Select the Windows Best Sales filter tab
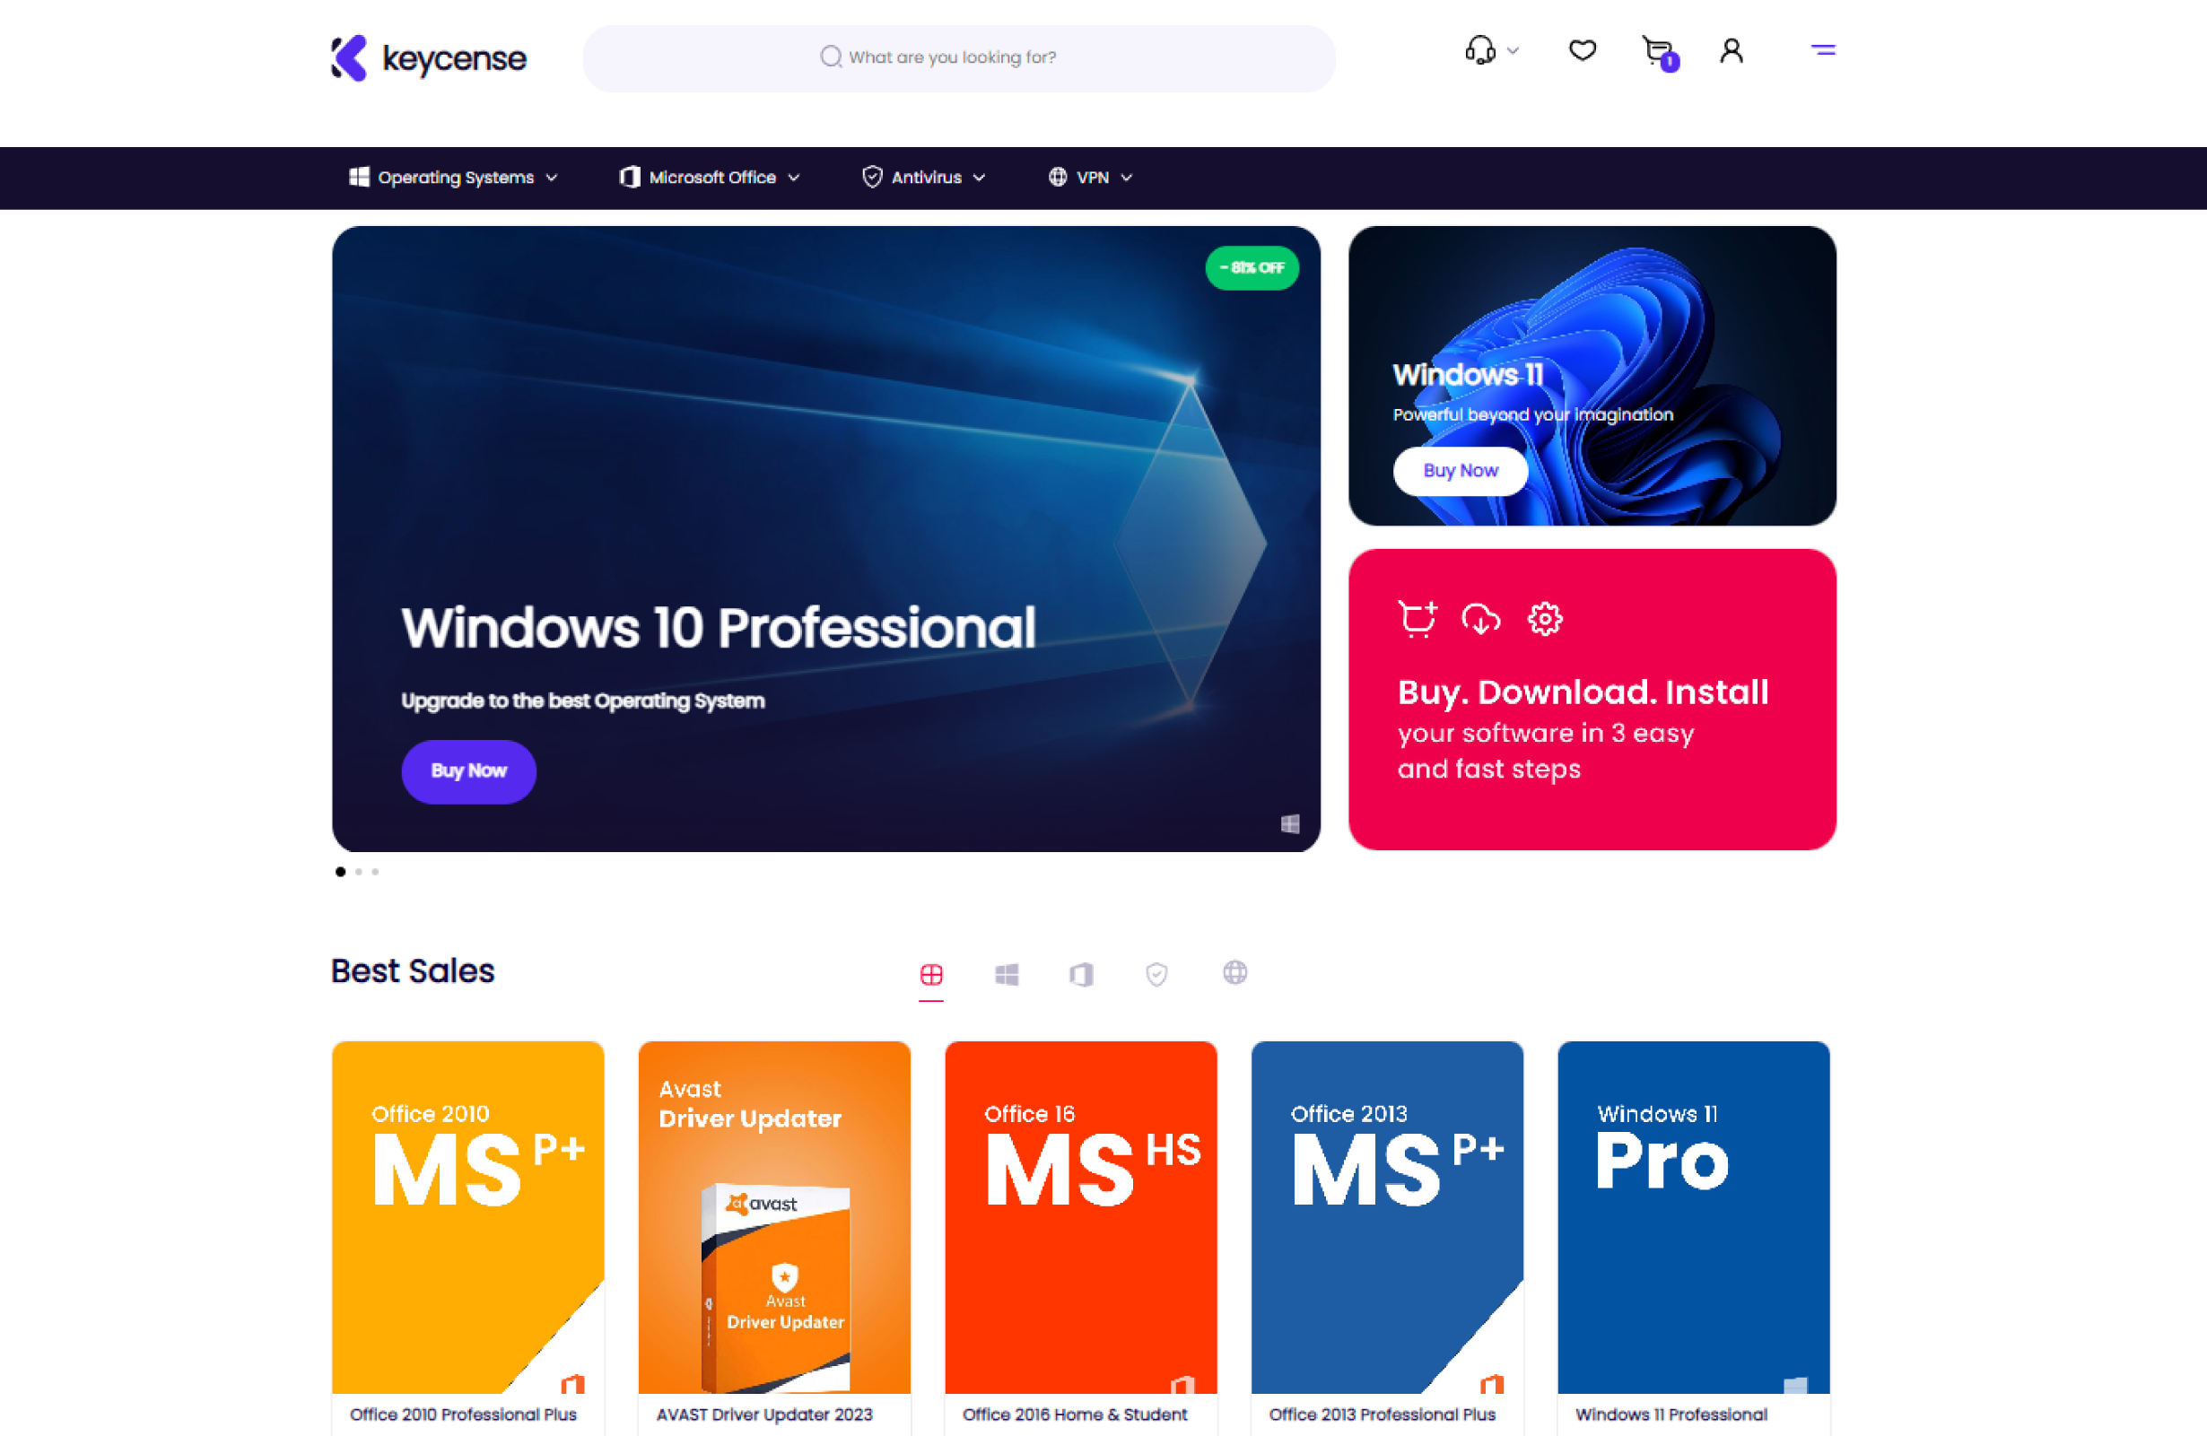 1008,974
